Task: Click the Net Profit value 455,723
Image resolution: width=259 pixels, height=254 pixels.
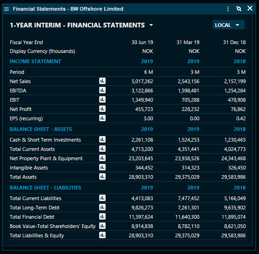Action: click(x=144, y=109)
